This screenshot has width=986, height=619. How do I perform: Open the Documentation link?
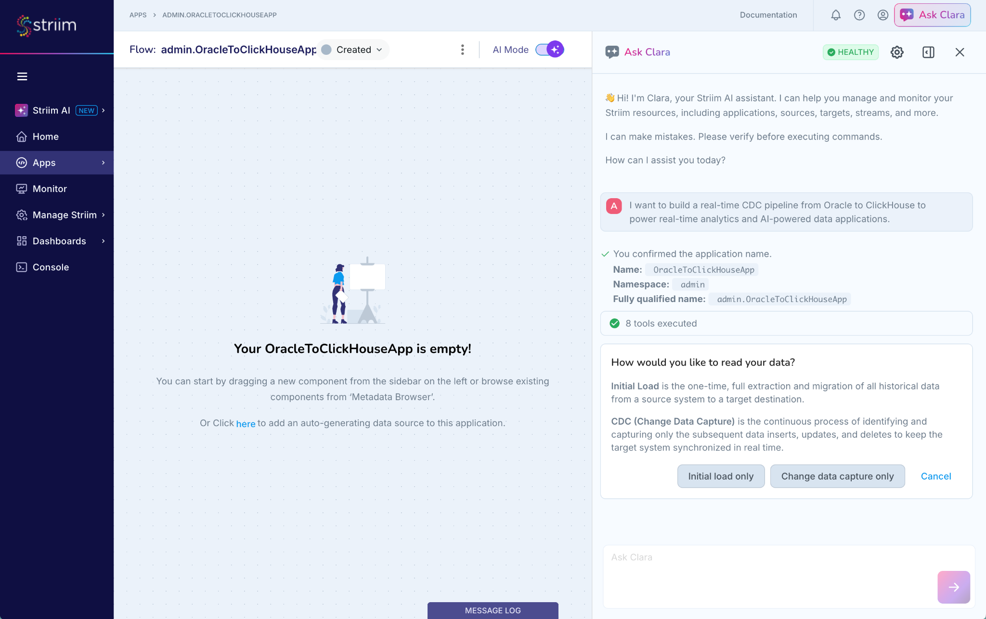(768, 15)
